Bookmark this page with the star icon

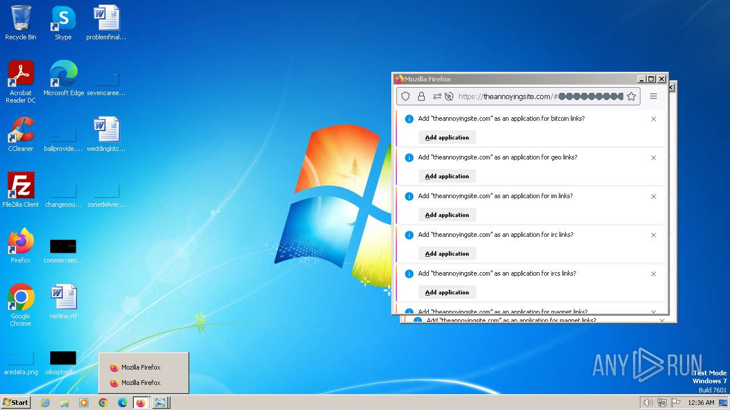click(x=631, y=96)
